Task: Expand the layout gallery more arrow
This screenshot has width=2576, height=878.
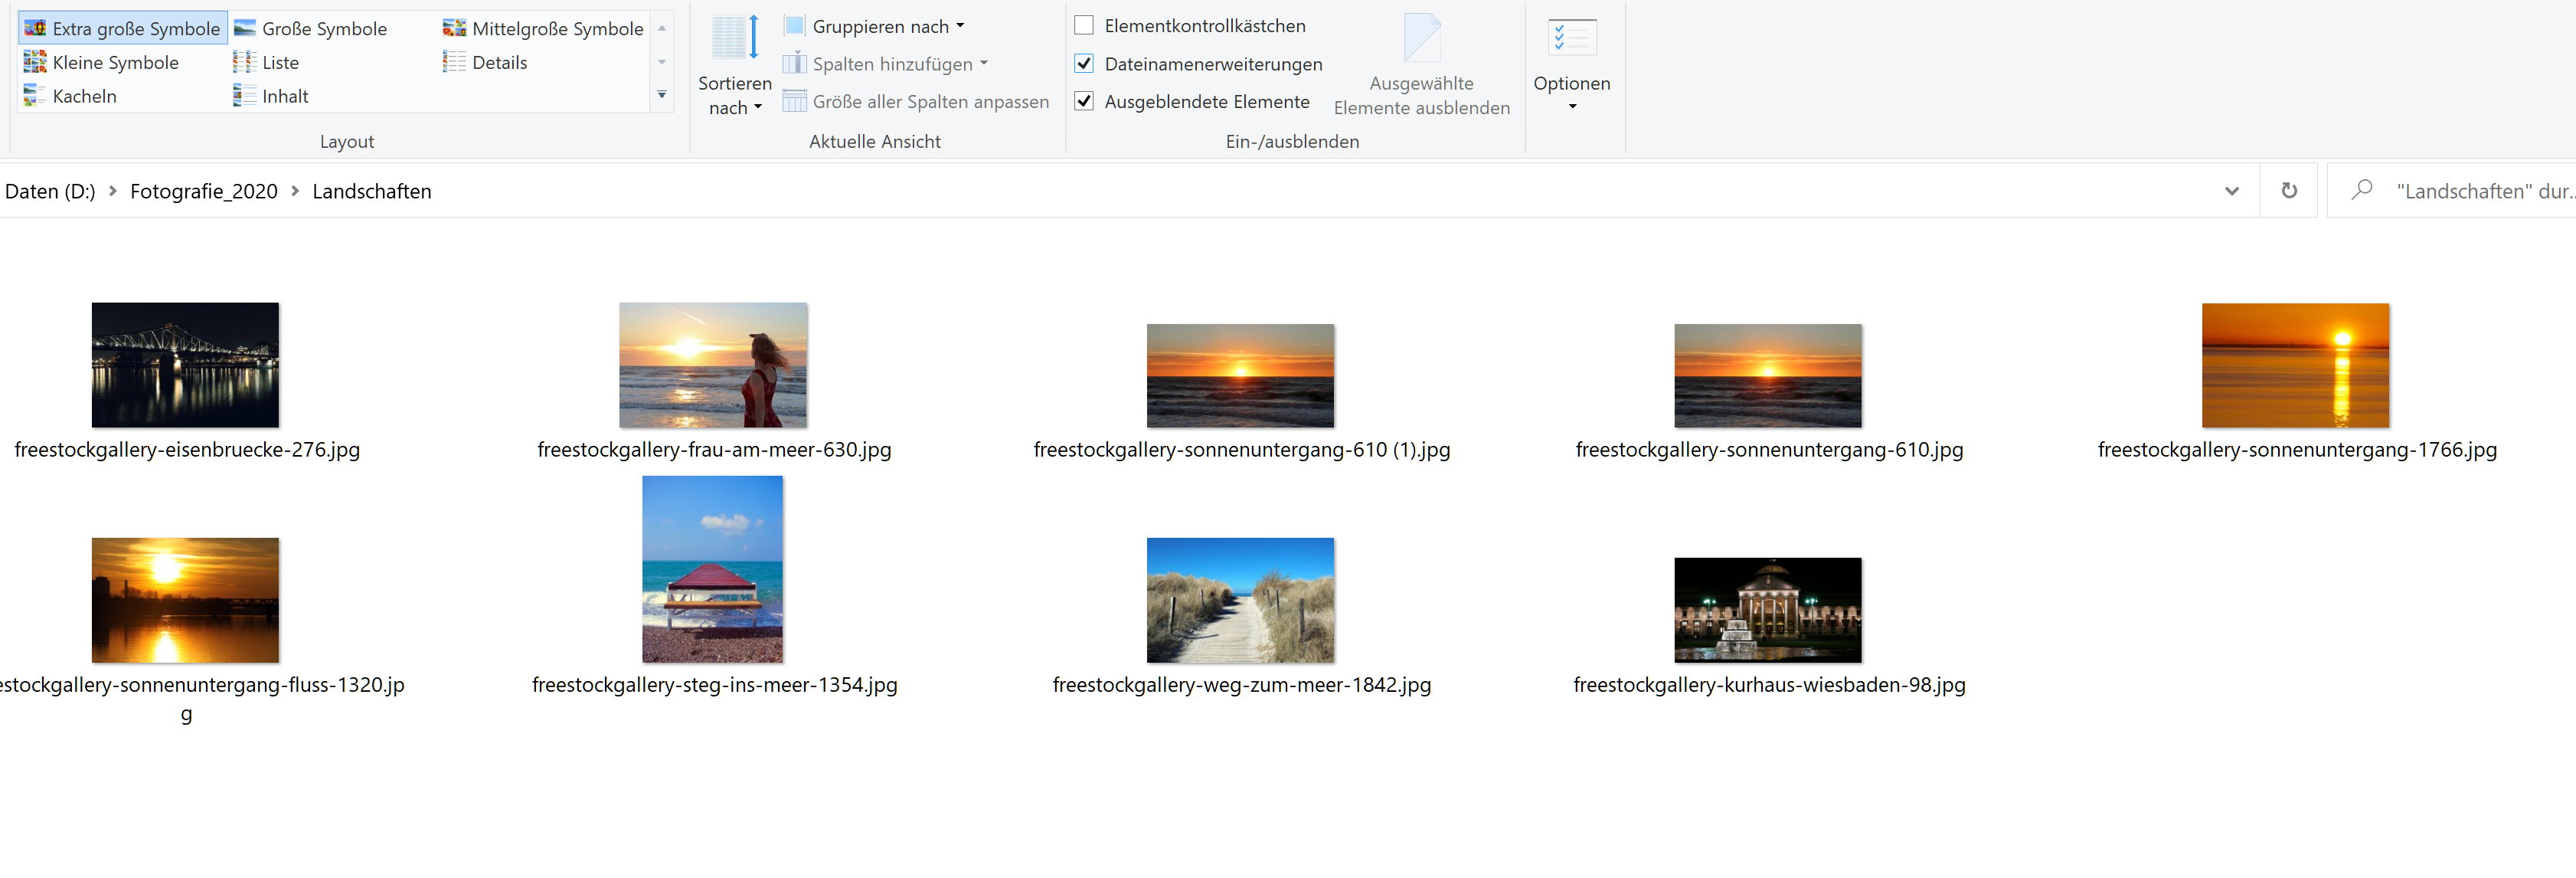Action: (x=662, y=95)
